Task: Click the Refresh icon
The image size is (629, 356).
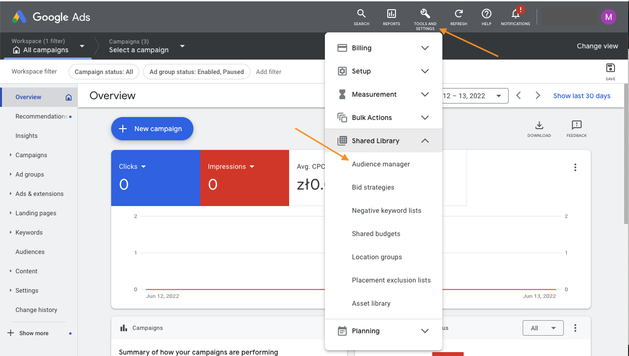Action: coord(458,14)
